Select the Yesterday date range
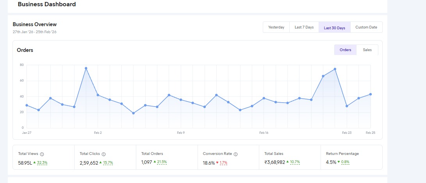Viewport: 426px width, 183px height. click(x=276, y=27)
